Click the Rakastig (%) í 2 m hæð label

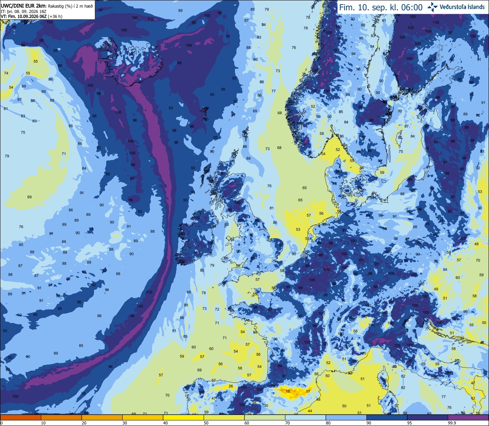click(70, 6)
